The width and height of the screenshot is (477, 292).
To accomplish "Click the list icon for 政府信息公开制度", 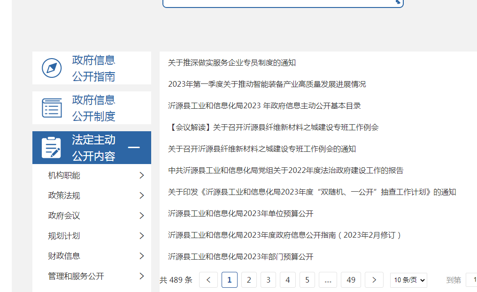I will pyautogui.click(x=52, y=108).
